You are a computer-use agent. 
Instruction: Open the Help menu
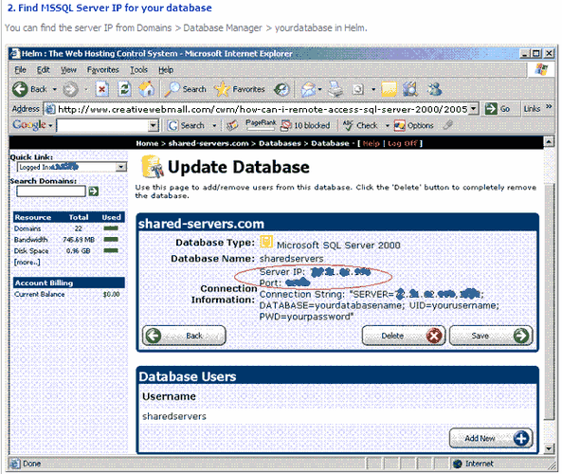(x=166, y=69)
